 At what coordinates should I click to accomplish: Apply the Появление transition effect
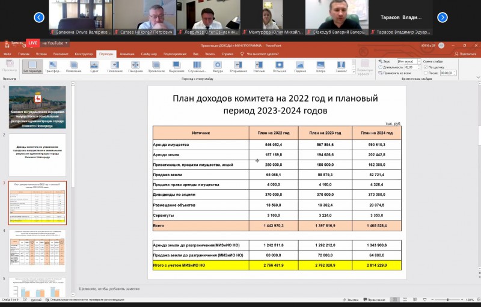pyautogui.click(x=74, y=65)
